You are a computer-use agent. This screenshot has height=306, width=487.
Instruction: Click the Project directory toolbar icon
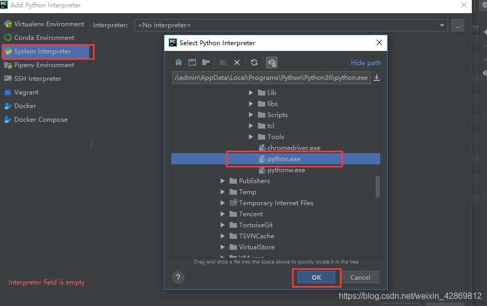(x=206, y=62)
